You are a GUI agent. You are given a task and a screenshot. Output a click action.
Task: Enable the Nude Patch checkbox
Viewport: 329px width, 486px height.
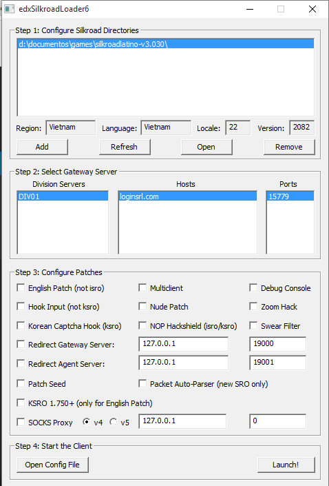tap(142, 307)
